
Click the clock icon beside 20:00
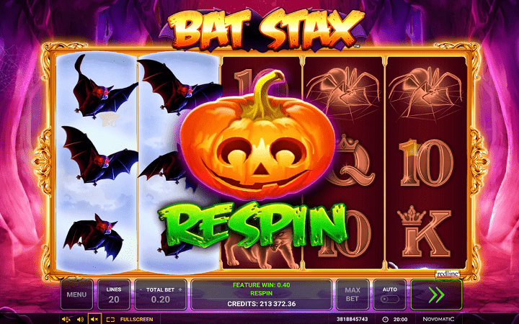tap(385, 320)
